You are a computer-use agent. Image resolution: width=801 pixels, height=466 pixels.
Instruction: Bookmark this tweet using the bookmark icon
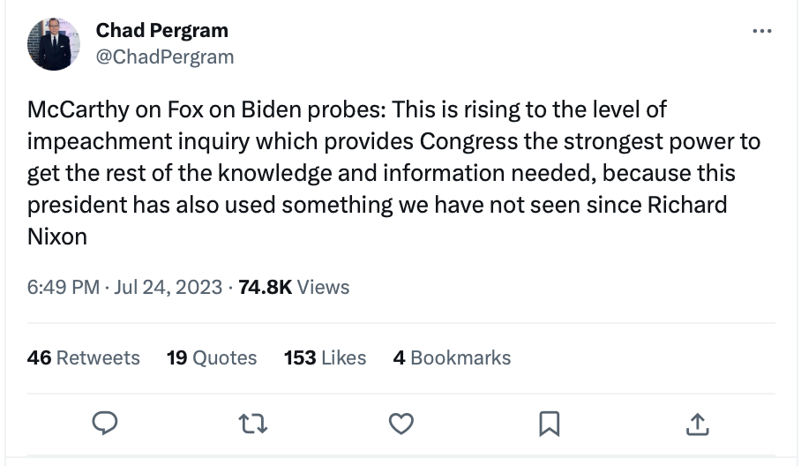point(549,425)
